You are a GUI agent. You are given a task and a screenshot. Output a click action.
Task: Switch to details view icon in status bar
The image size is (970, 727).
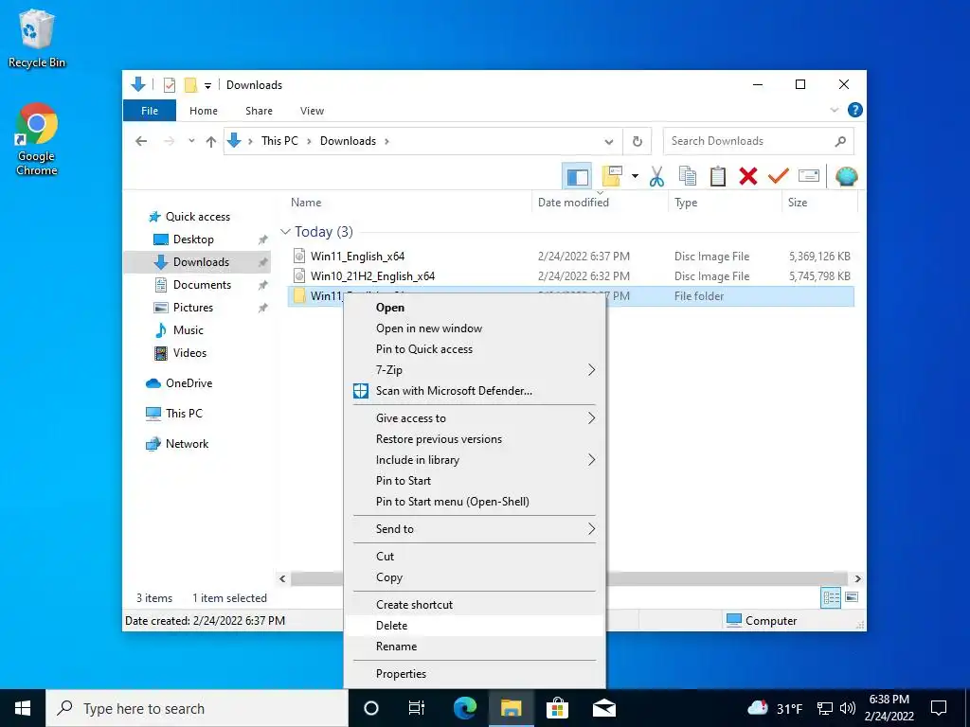[831, 597]
